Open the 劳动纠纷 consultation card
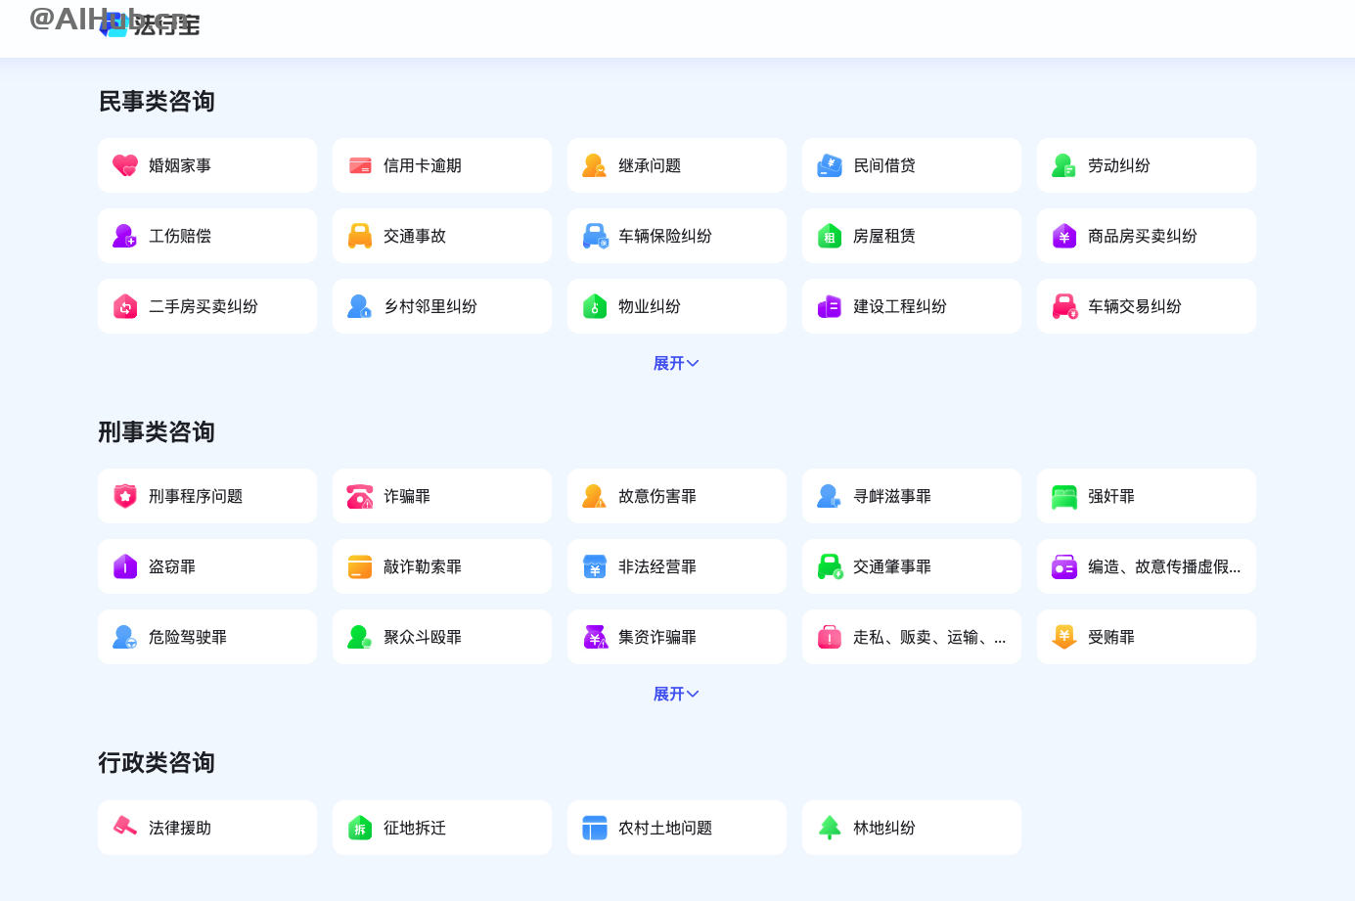Image resolution: width=1355 pixels, height=901 pixels. click(1147, 165)
